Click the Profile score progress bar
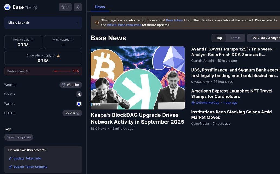Image resolution: width=280 pixels, height=174 pixels. tap(62, 71)
